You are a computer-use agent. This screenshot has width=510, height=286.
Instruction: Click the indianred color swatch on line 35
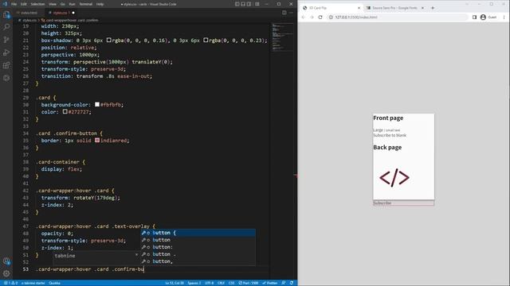pos(97,140)
